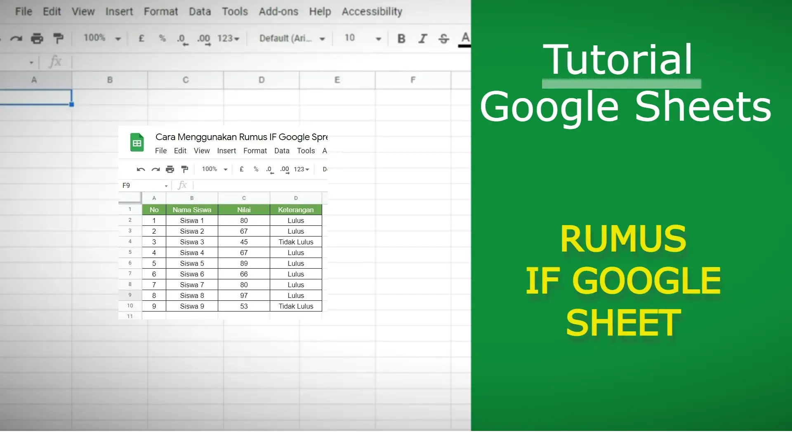Select paint format icon in background toolbar
Image resolution: width=792 pixels, height=445 pixels.
(x=59, y=39)
